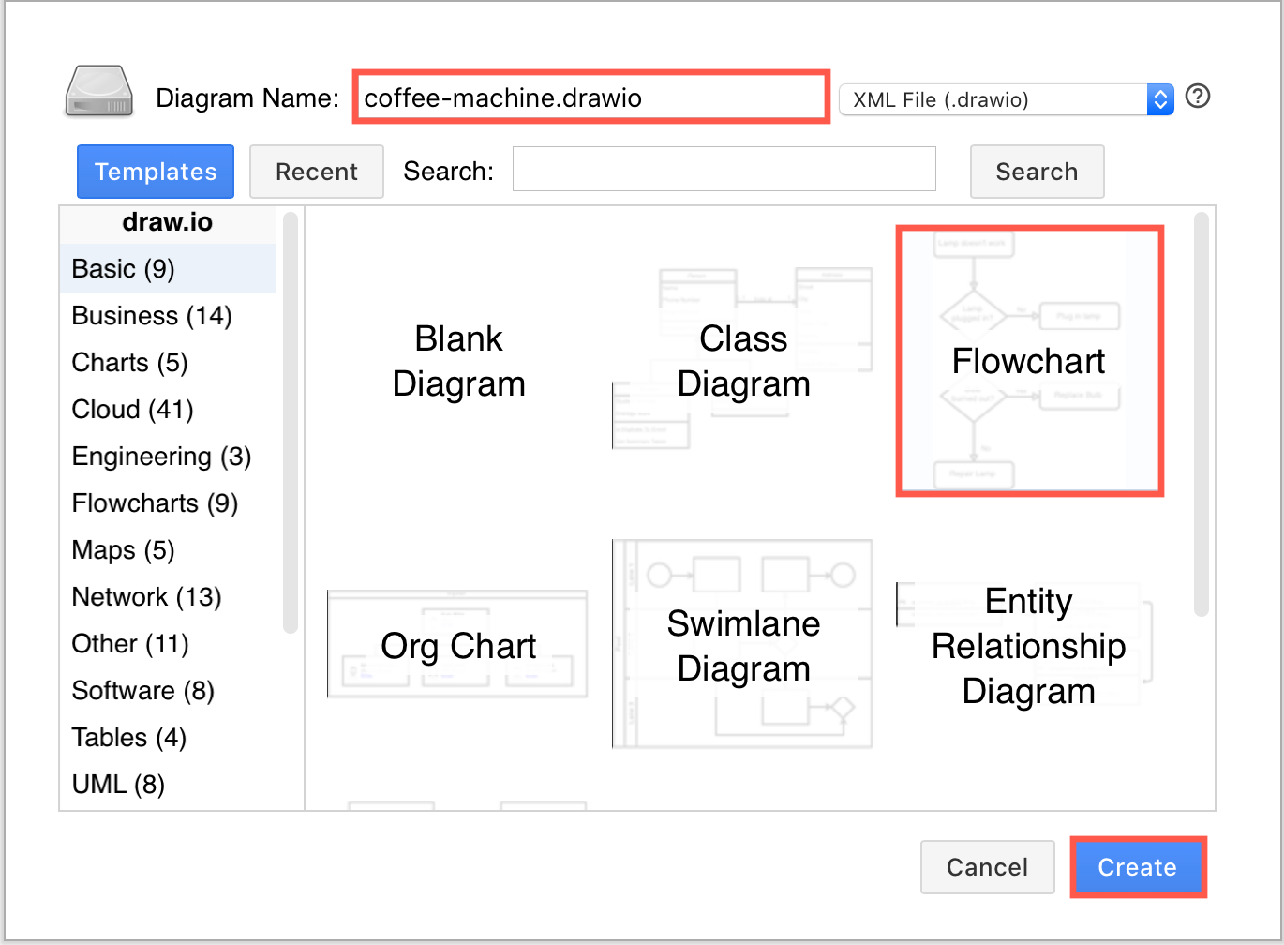Cancel the new diagram dialog

coord(987,867)
